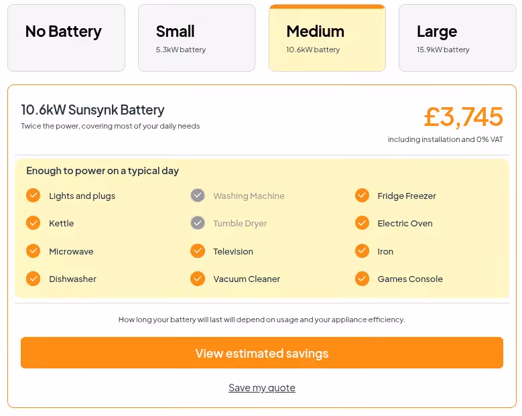Click the Fridge Freezer checkmark icon
Viewport: 522px width, 416px height.
tap(362, 196)
